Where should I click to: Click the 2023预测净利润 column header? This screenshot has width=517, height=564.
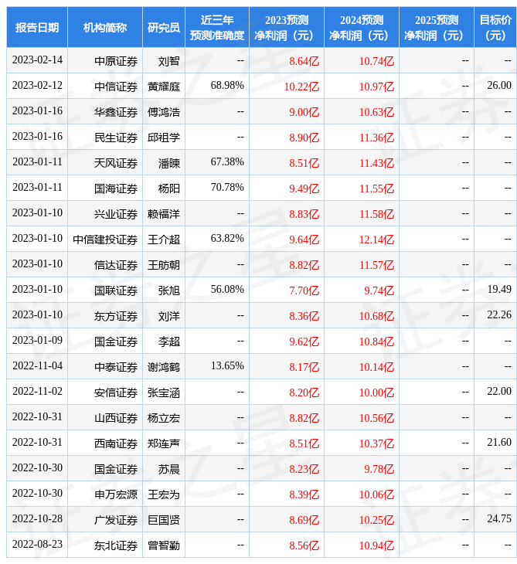[286, 27]
